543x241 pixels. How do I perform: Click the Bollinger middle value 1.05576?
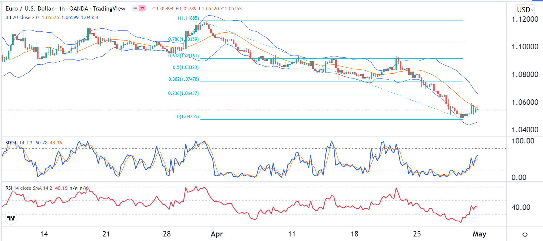[x=50, y=18]
